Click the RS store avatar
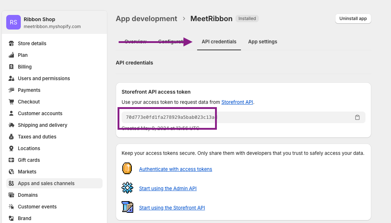Viewport: 391px width, 223px height. click(14, 22)
